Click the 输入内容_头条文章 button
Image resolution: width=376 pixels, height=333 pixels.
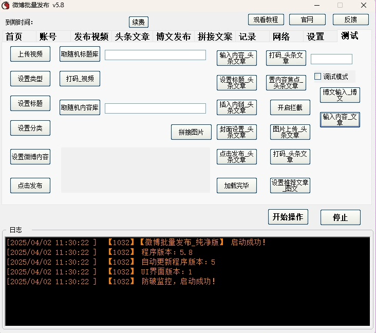point(237,58)
